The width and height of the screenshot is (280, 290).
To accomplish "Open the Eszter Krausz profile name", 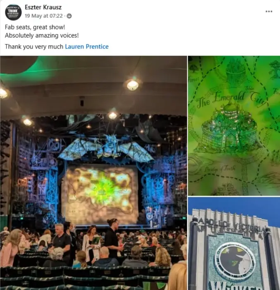I will 43,7.
